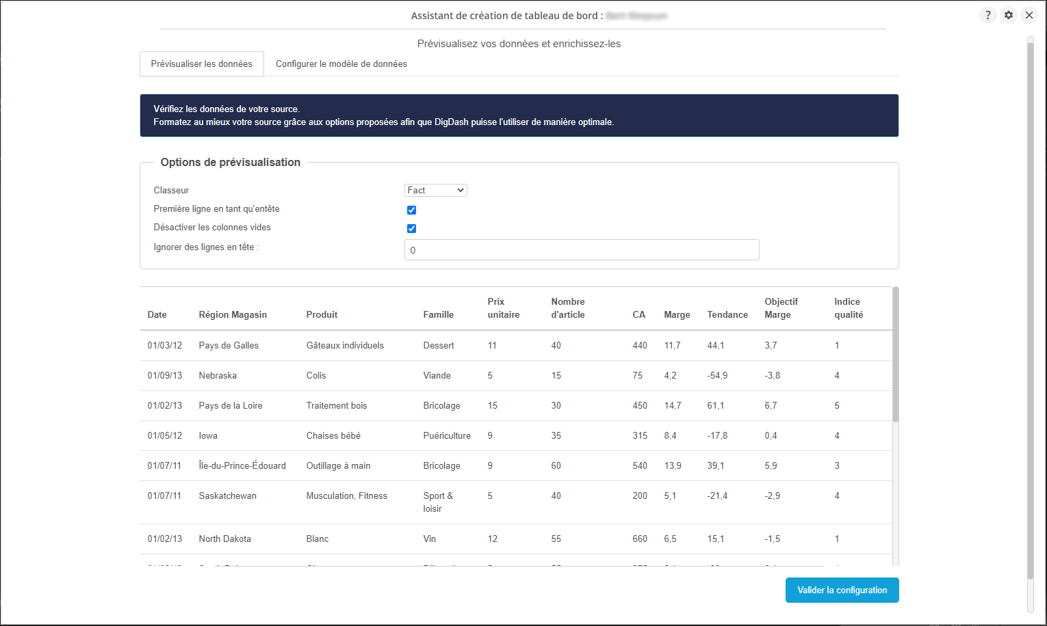The height and width of the screenshot is (626, 1047).
Task: Click the 'Indice qualité' column header
Action: pyautogui.click(x=849, y=308)
